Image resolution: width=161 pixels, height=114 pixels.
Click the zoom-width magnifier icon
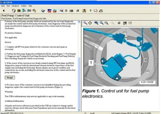107,23
